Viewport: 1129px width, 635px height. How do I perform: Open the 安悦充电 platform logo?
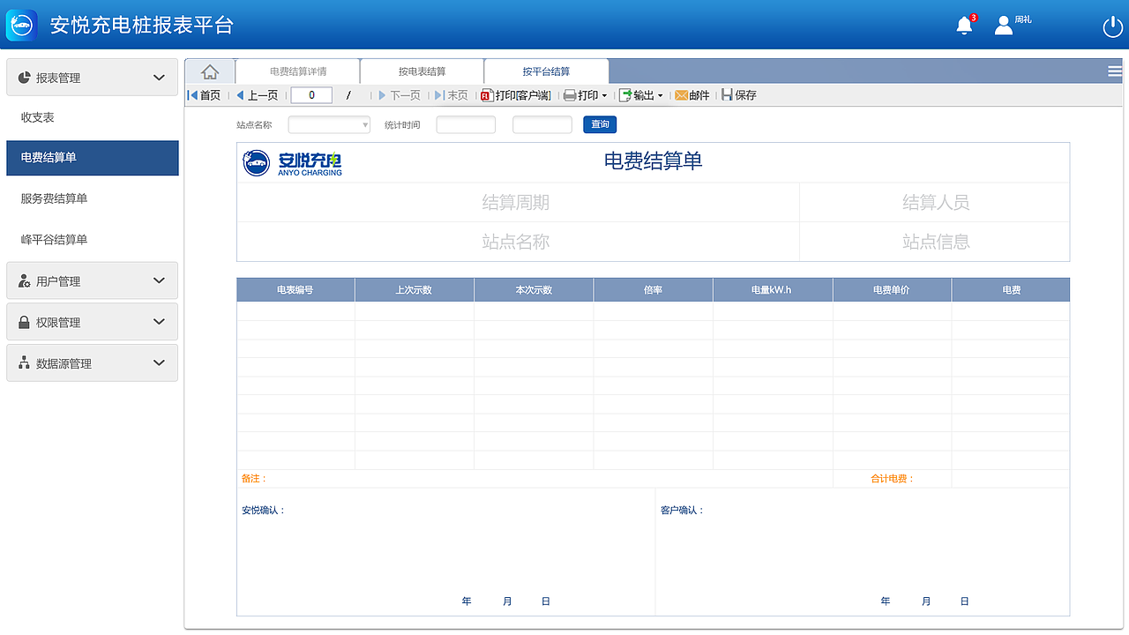(x=21, y=24)
